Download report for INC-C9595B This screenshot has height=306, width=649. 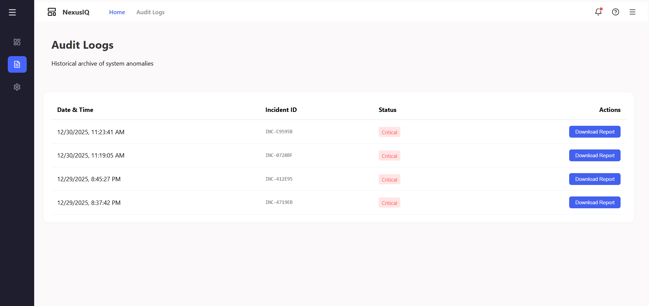point(595,132)
